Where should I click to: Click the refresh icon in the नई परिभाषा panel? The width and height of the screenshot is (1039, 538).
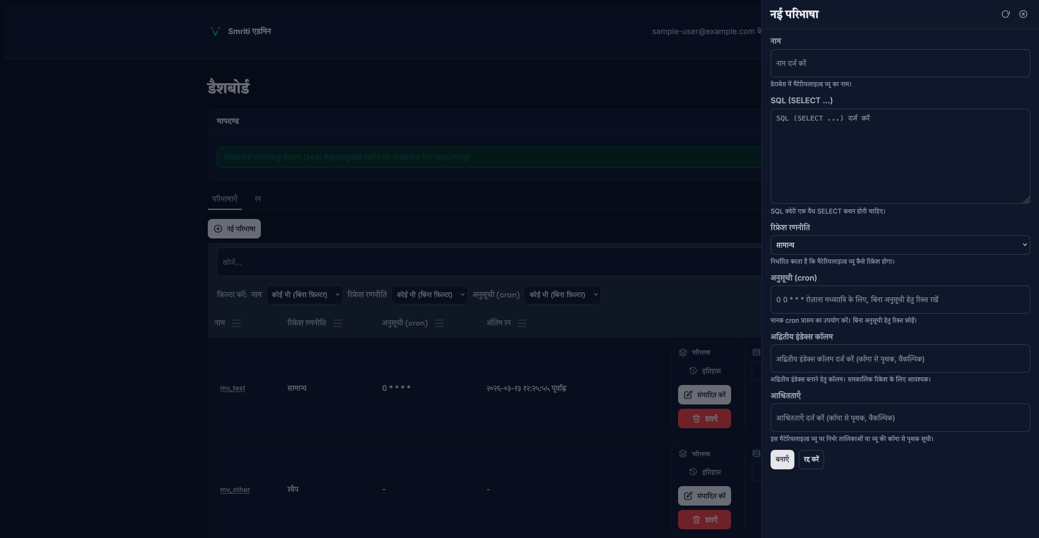[1005, 14]
